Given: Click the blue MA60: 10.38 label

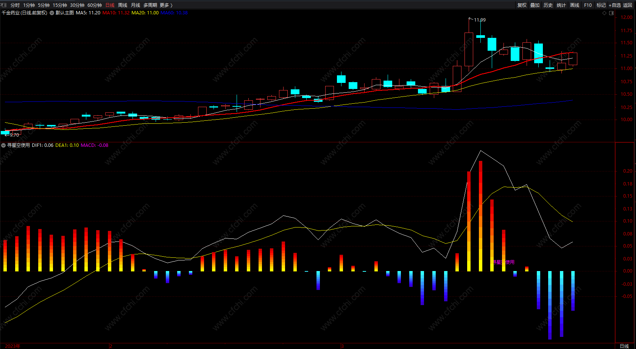Looking at the screenshot, I should click(x=174, y=13).
